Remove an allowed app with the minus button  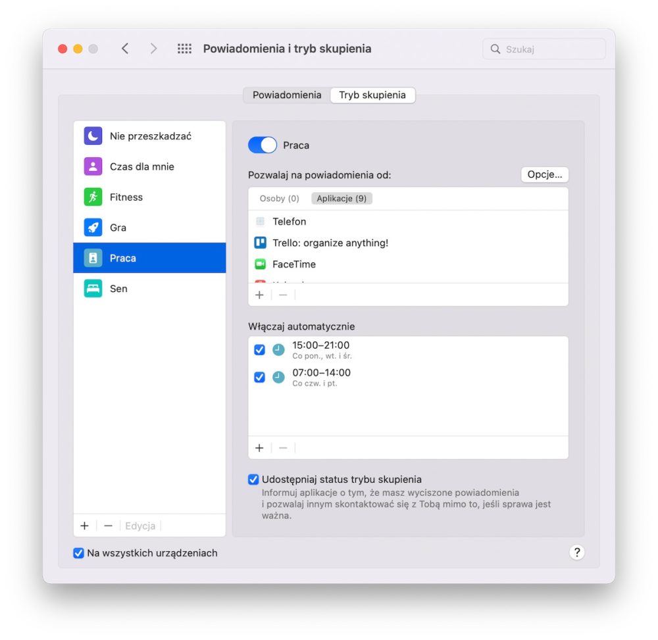tap(283, 295)
